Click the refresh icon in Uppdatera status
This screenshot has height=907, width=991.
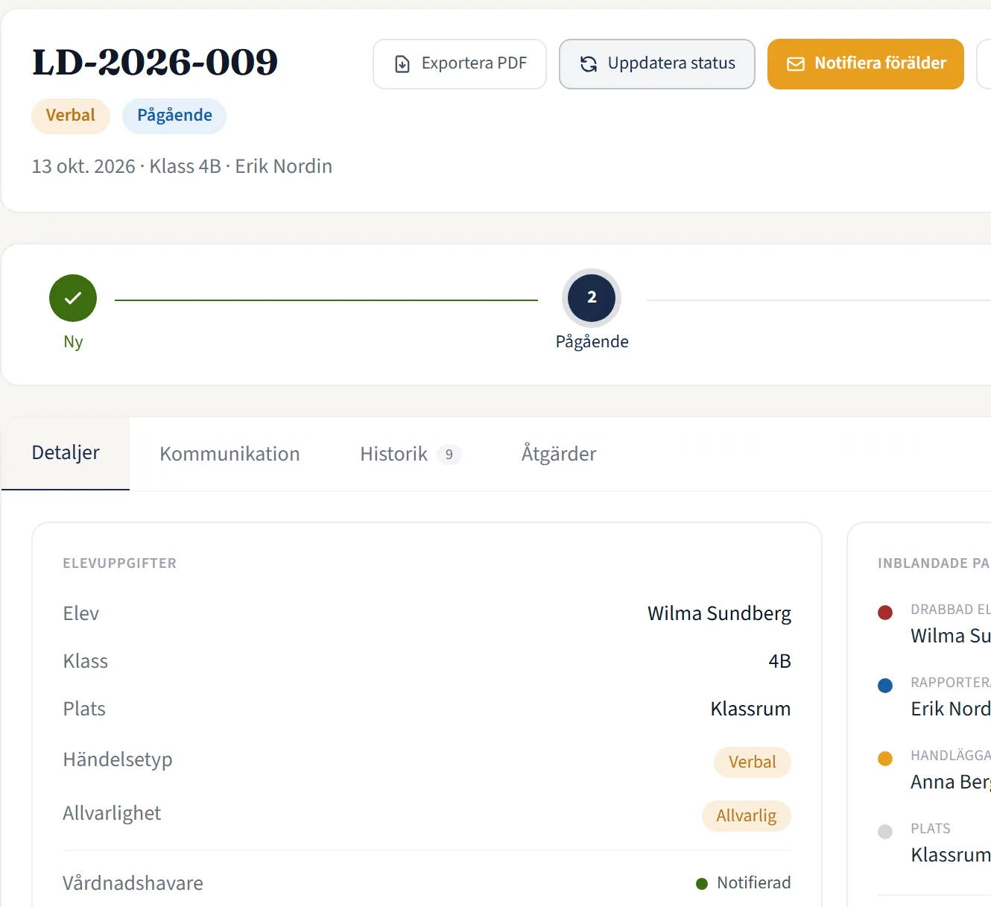click(x=589, y=64)
